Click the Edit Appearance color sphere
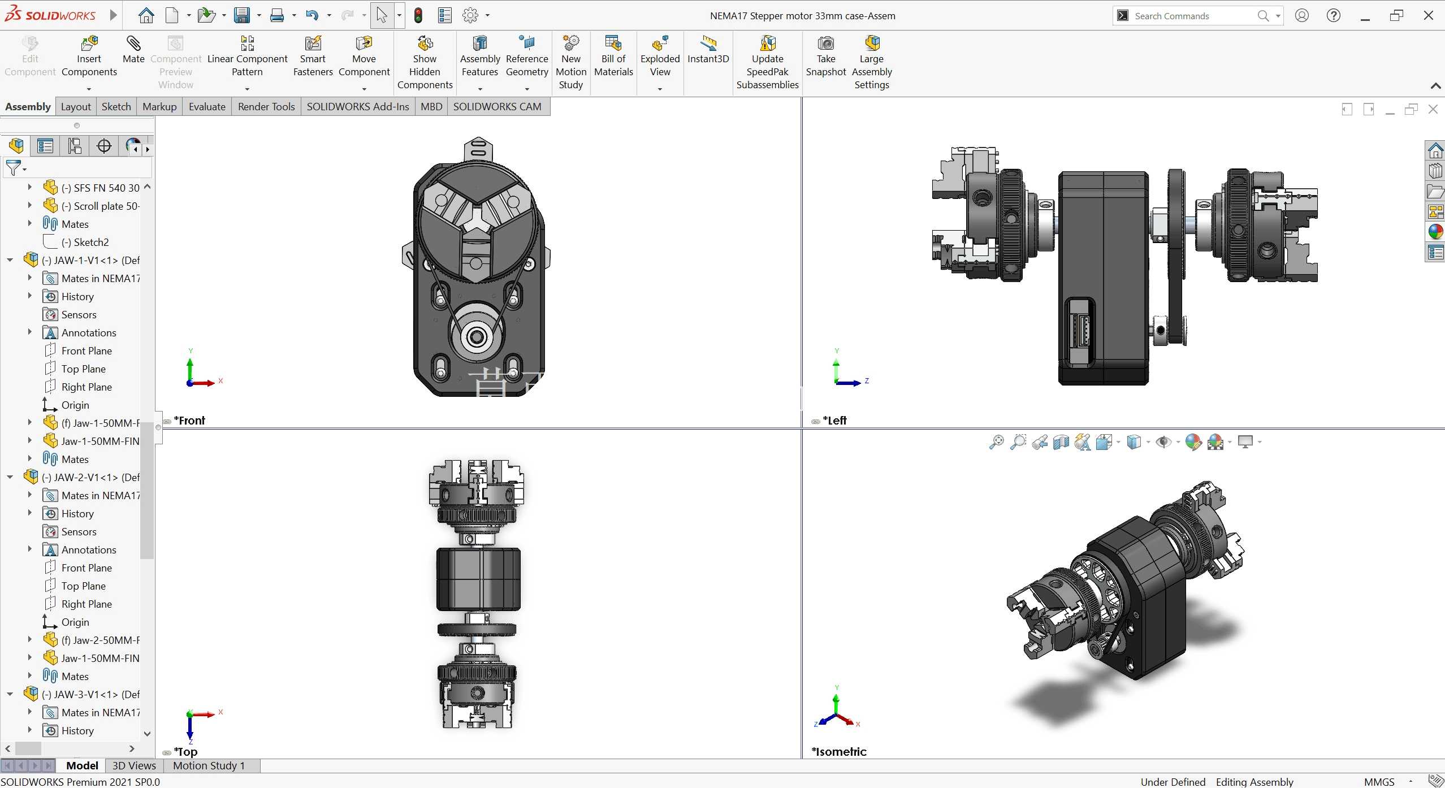Viewport: 1445px width, 788px height. 1193,442
